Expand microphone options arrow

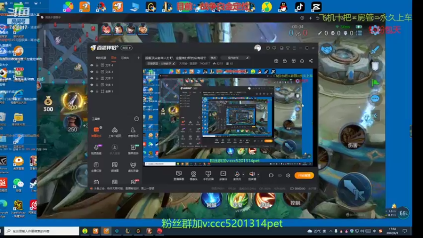[x=243, y=175]
